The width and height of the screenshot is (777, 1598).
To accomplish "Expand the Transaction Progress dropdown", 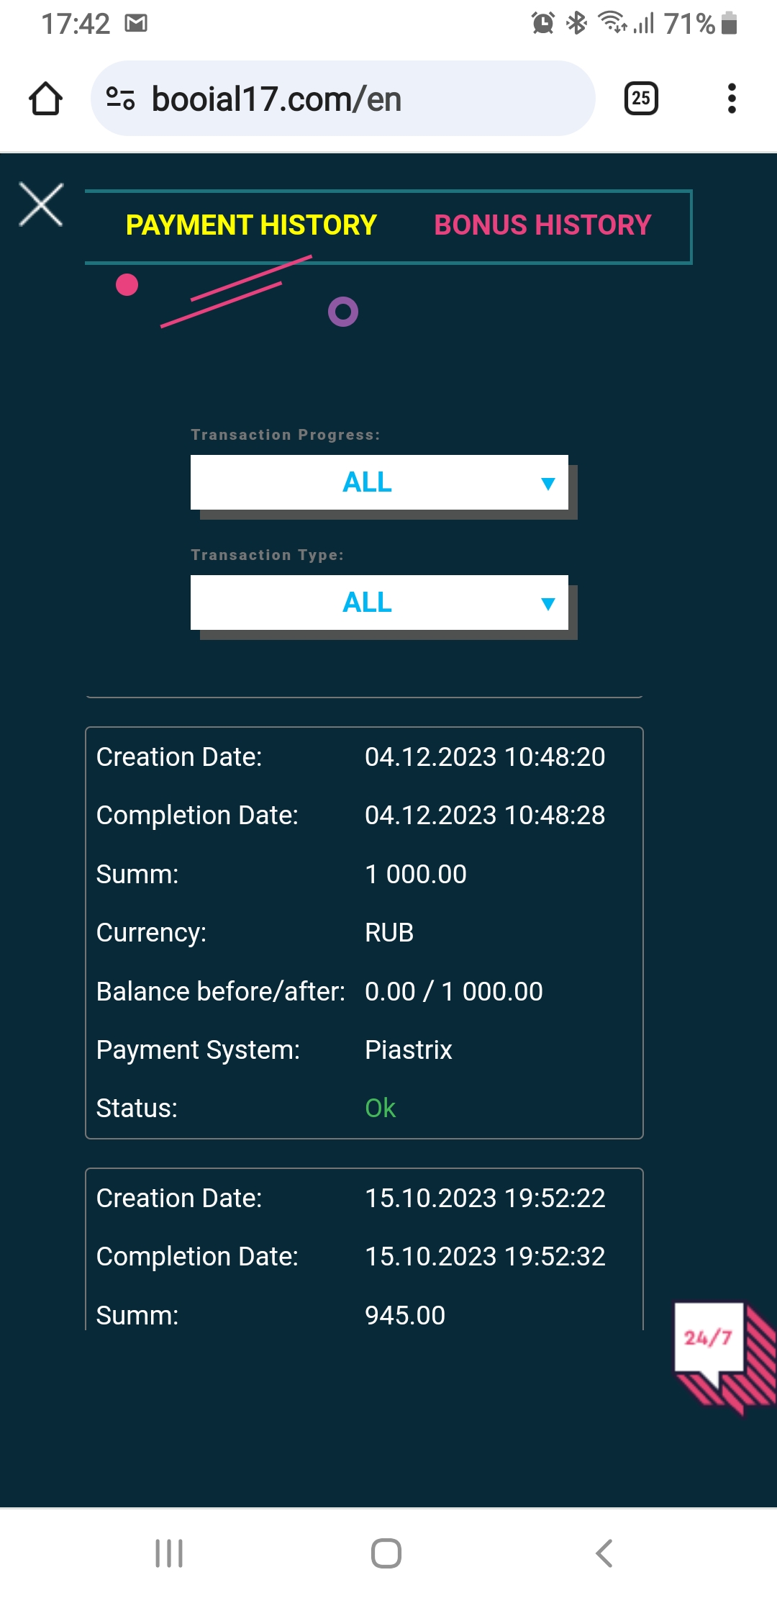I will [379, 482].
